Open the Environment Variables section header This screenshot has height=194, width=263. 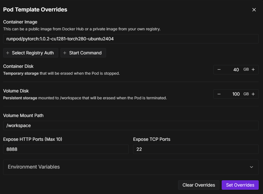click(x=34, y=167)
